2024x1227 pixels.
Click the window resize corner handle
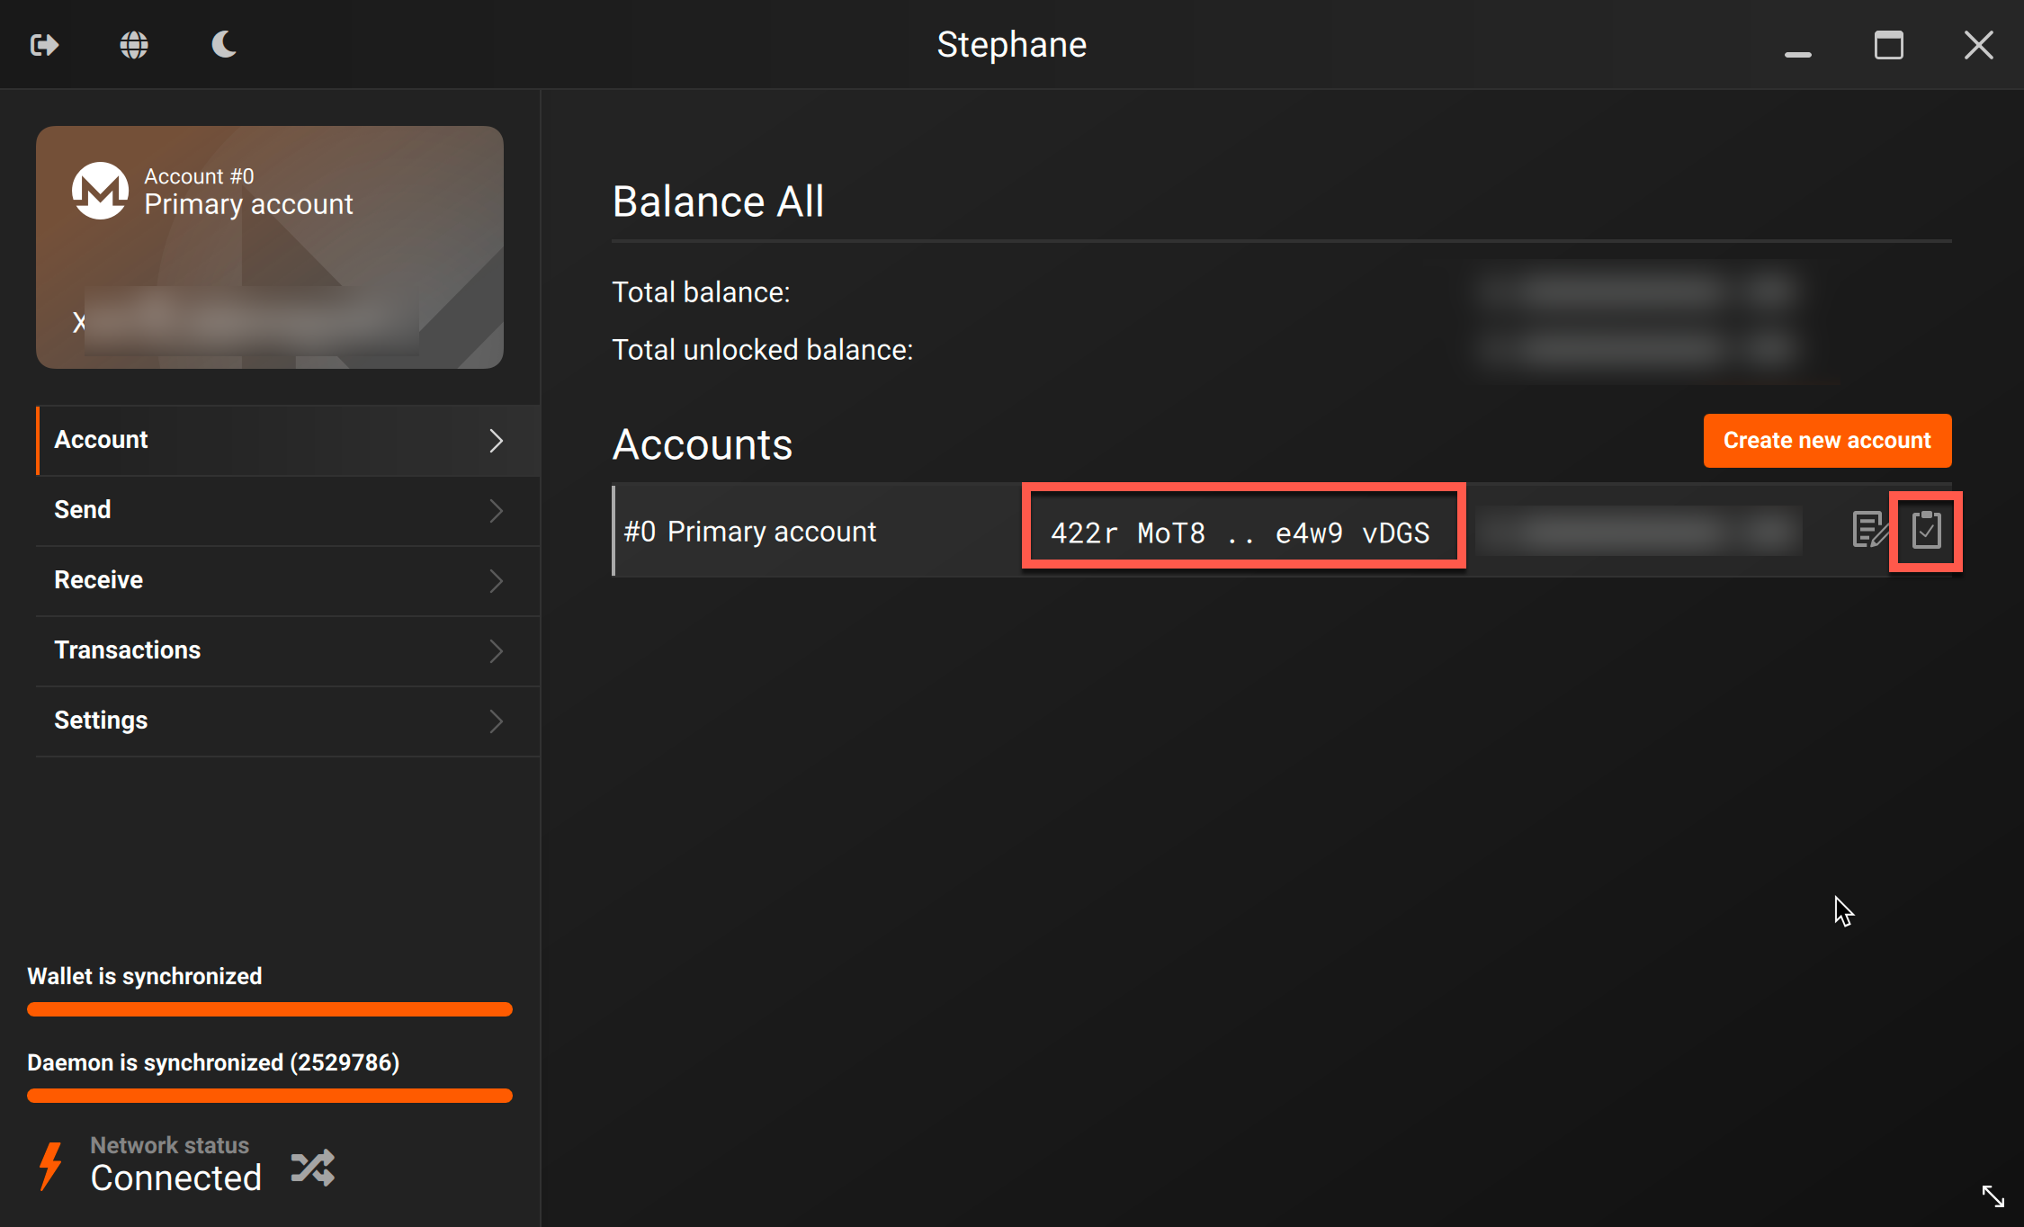tap(1993, 1196)
